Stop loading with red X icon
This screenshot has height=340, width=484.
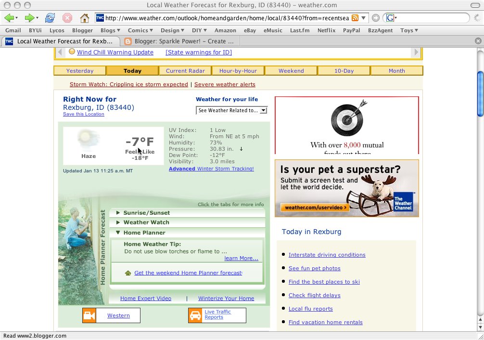[x=67, y=18]
